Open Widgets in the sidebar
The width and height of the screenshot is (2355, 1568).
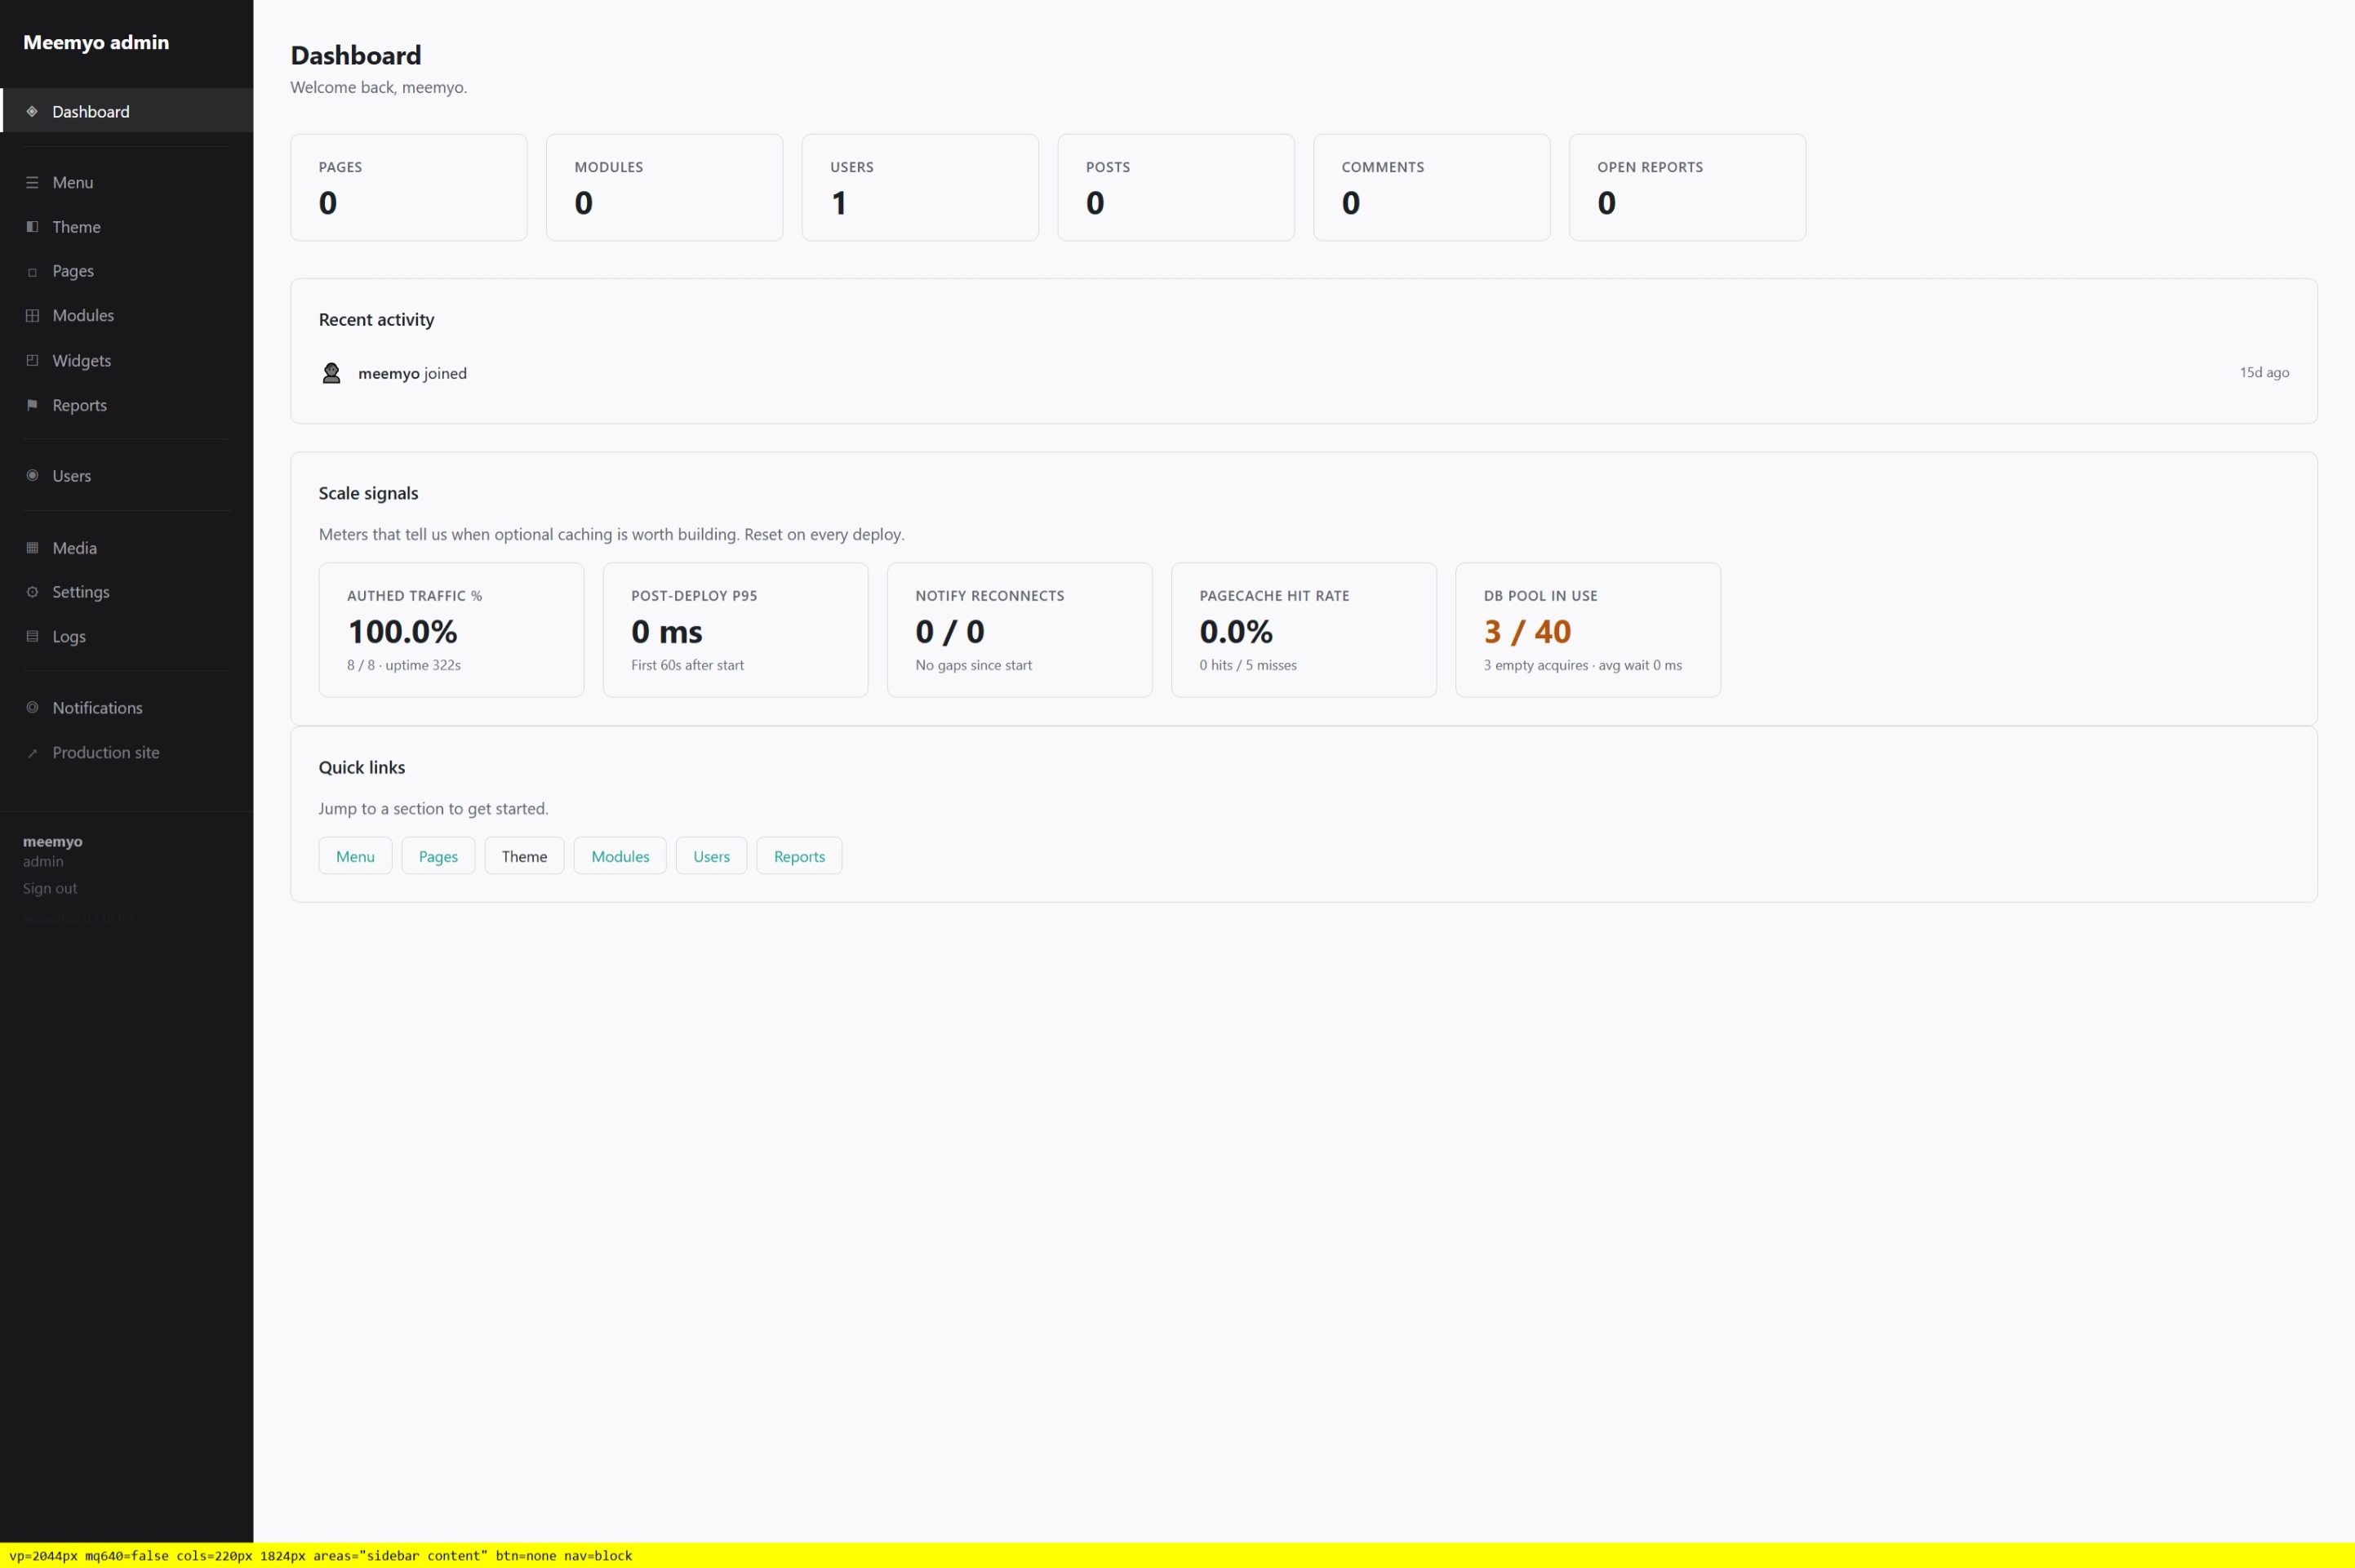pyautogui.click(x=127, y=360)
